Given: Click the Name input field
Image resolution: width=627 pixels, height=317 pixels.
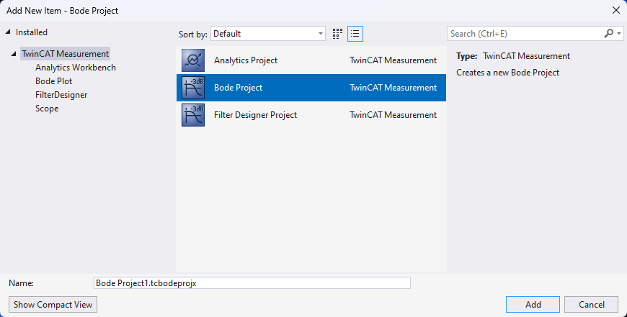Looking at the screenshot, I should (x=252, y=282).
